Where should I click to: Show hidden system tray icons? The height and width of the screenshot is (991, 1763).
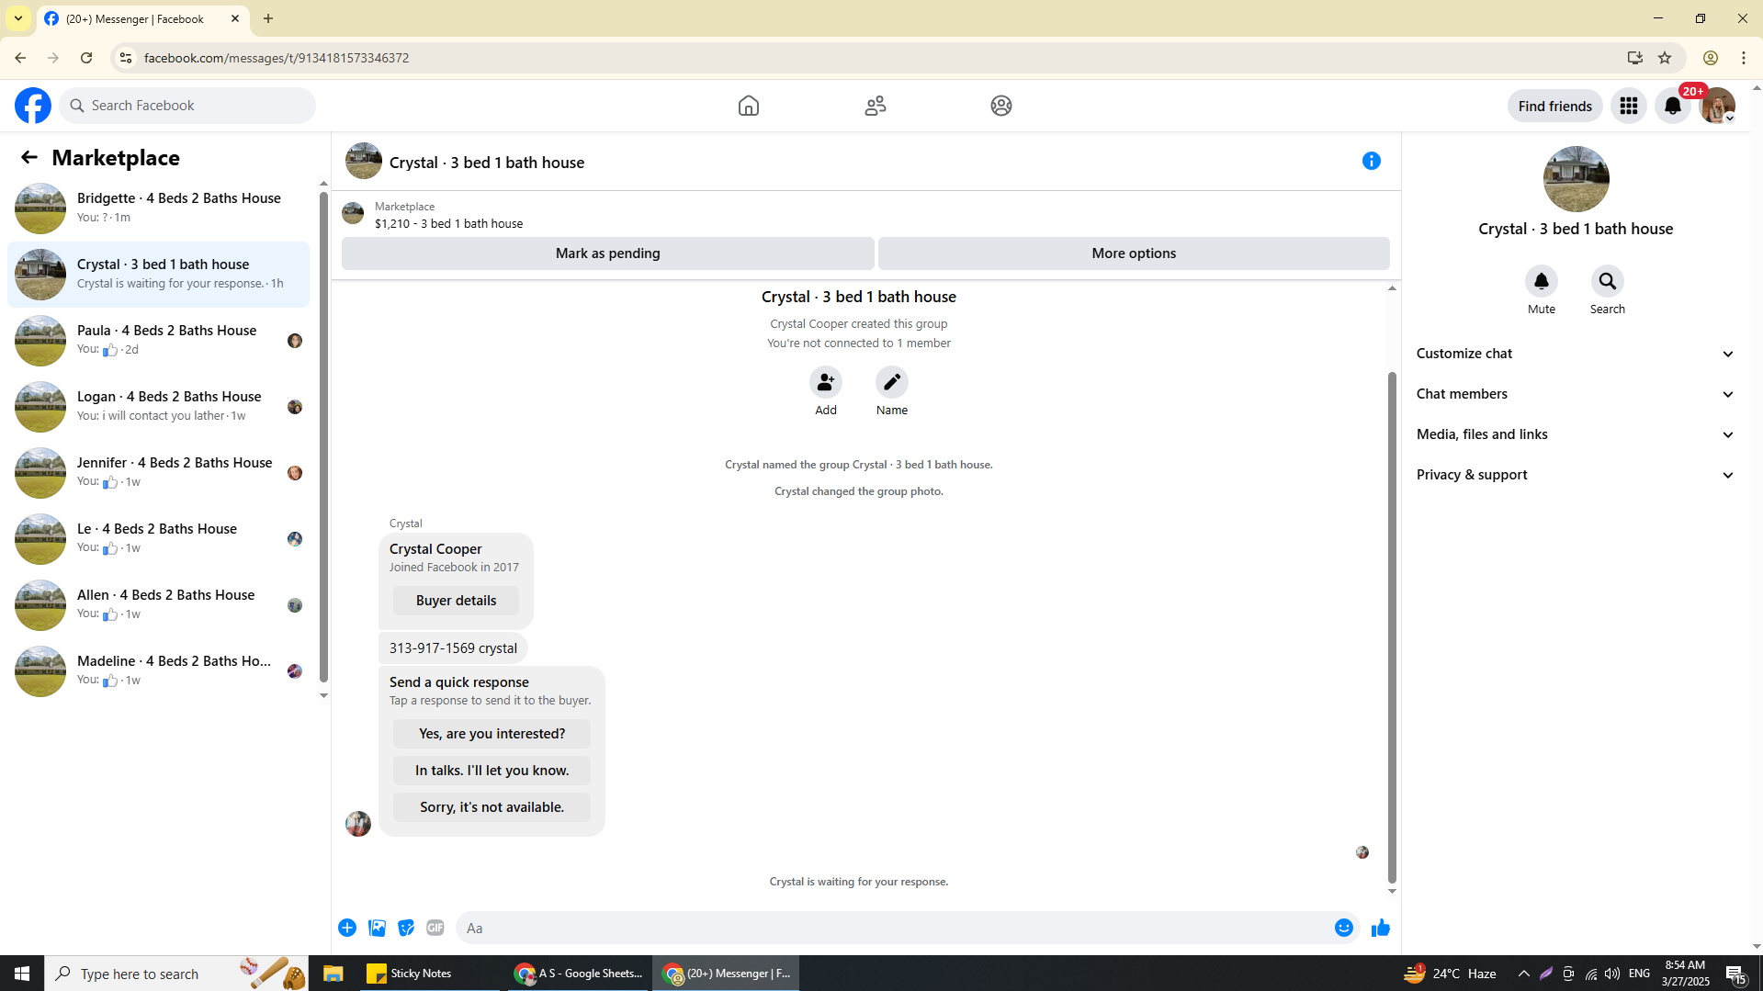pyautogui.click(x=1524, y=974)
